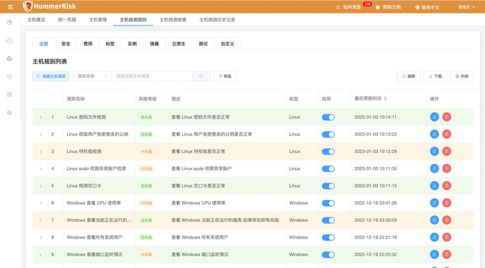The width and height of the screenshot is (485, 268).
Task: Open the third sidebar icon below the cloud
Action: click(9, 58)
